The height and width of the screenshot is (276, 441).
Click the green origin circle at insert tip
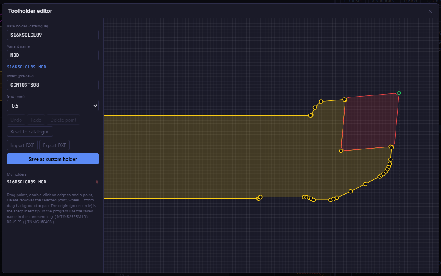(x=399, y=93)
